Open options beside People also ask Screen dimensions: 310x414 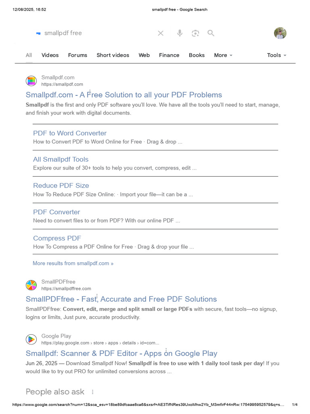point(92,392)
